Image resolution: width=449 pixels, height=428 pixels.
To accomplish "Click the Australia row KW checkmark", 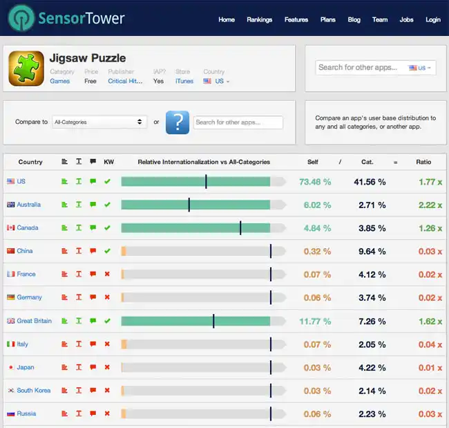I will [107, 205].
